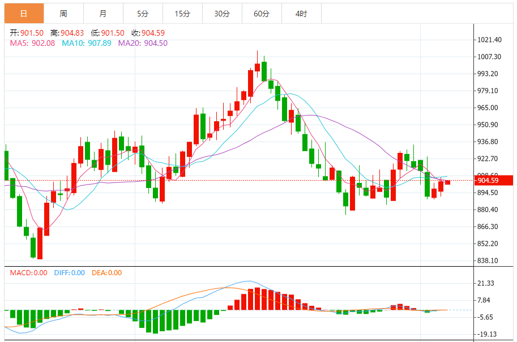Image resolution: width=517 pixels, height=342 pixels.
Task: Click the 922.70 price axis label
Action: pos(488,159)
